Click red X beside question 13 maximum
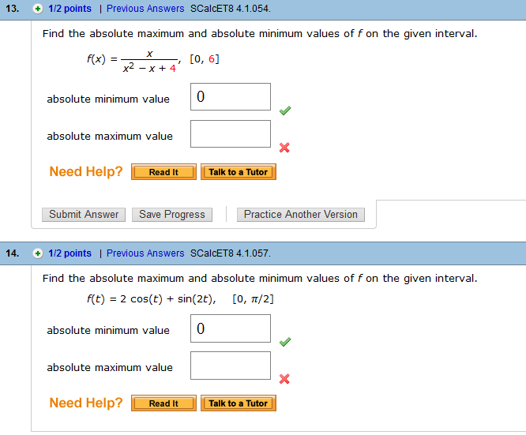Viewport: 526px width, 435px height. [284, 148]
